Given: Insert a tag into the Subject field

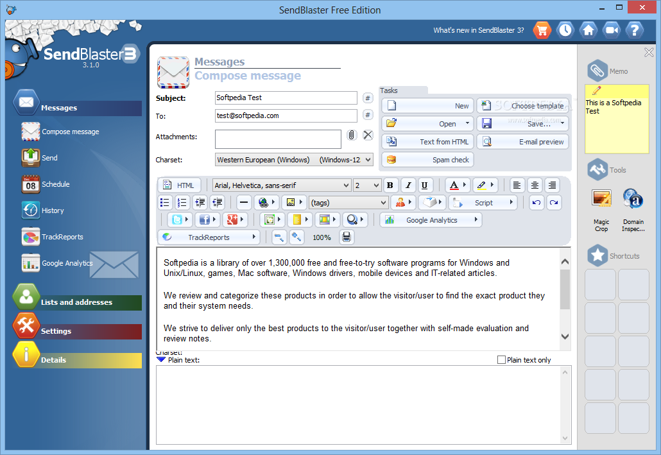Looking at the screenshot, I should point(368,98).
